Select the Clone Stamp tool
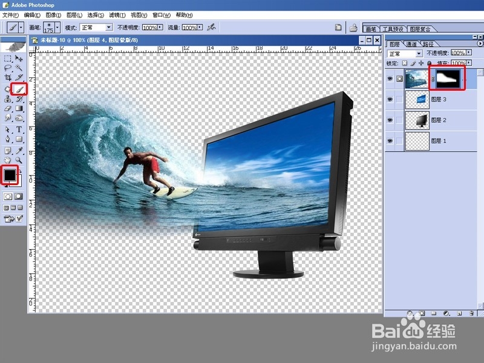484x363 pixels. coord(7,99)
